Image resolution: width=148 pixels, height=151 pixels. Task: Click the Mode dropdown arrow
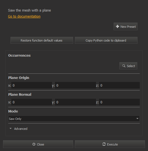coord(137,119)
